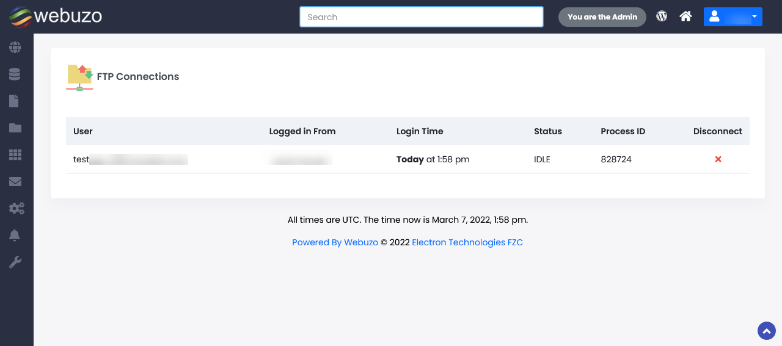Click the apps grid icon in sidebar
Screen dimensions: 782x346
coord(15,155)
